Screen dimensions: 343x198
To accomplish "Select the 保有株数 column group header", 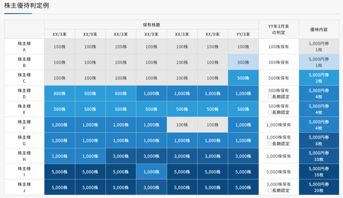I will pos(151,25).
